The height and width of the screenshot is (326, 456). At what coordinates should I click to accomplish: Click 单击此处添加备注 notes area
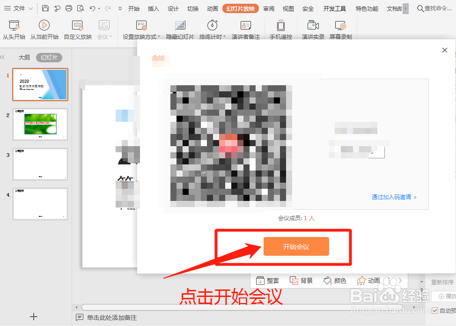(x=112, y=318)
